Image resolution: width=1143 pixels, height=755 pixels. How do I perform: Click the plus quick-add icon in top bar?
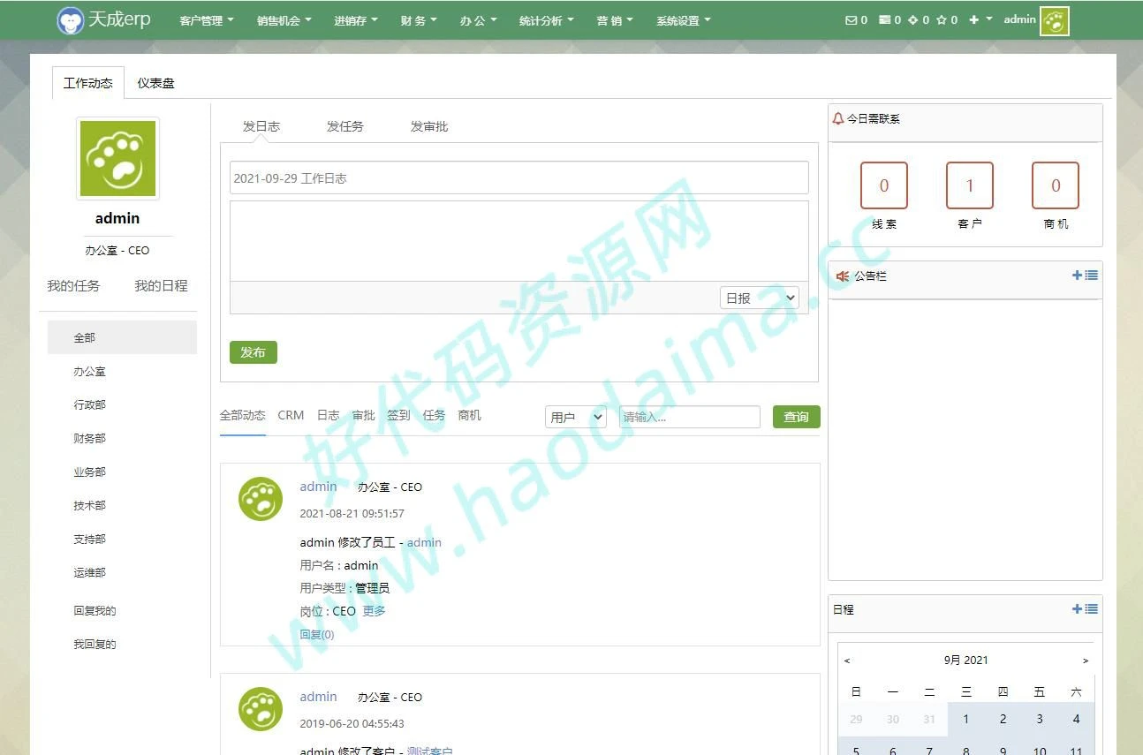pyautogui.click(x=973, y=19)
